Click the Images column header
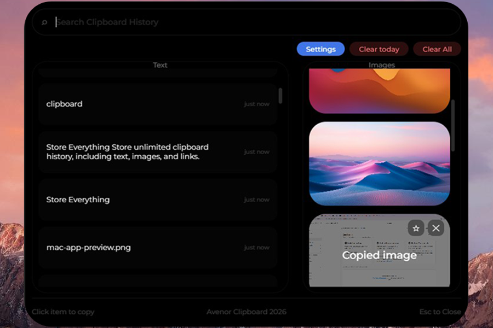The image size is (493, 328). coord(381,65)
